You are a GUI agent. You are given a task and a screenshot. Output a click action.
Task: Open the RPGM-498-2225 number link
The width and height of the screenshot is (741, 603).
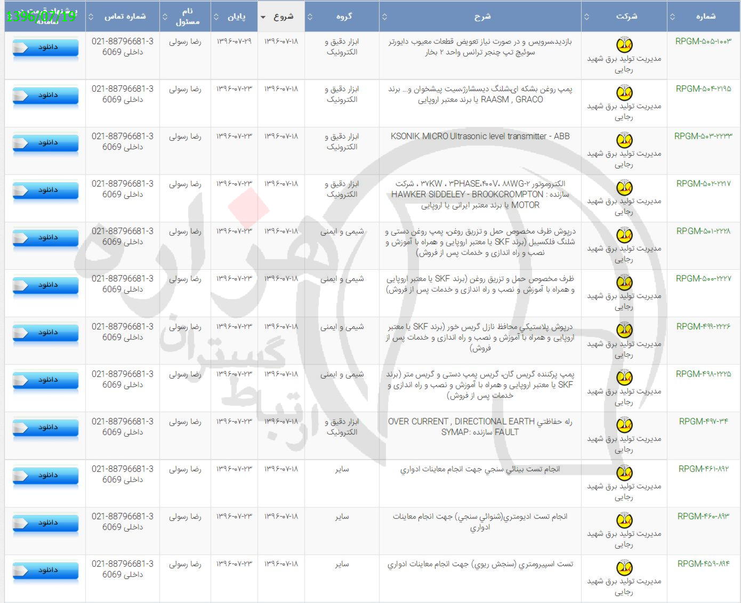(703, 374)
